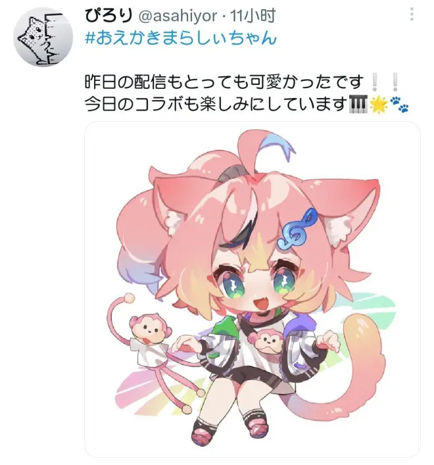Click the display name ぴろり
Image resolution: width=434 pixels, height=465 pixels.
tap(108, 16)
